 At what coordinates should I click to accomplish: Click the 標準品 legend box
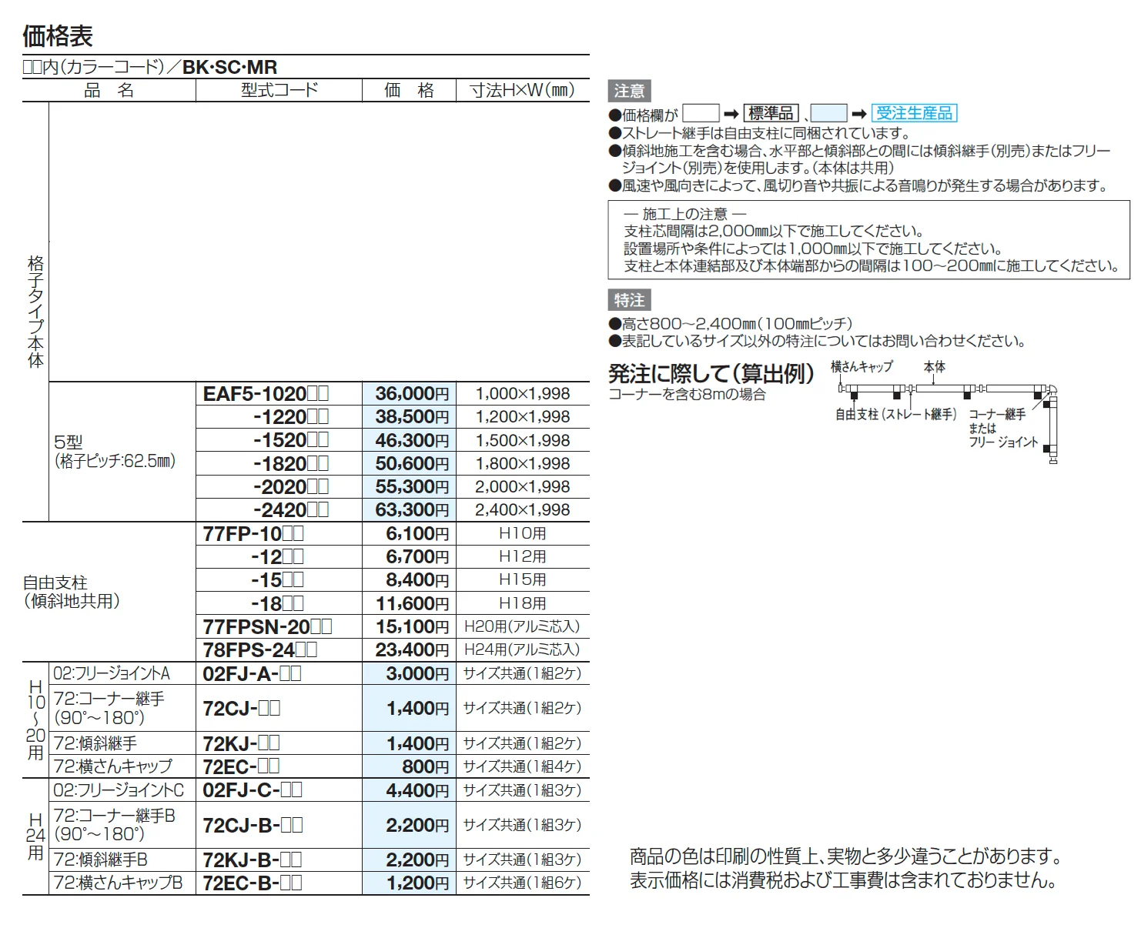tap(771, 114)
